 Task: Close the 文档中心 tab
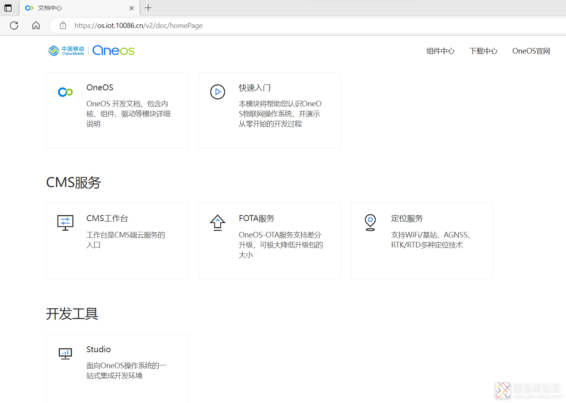132,8
